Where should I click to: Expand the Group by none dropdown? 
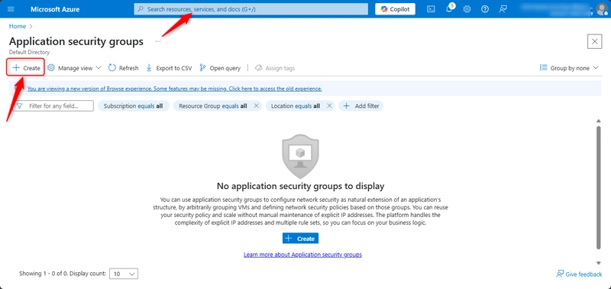pos(569,68)
